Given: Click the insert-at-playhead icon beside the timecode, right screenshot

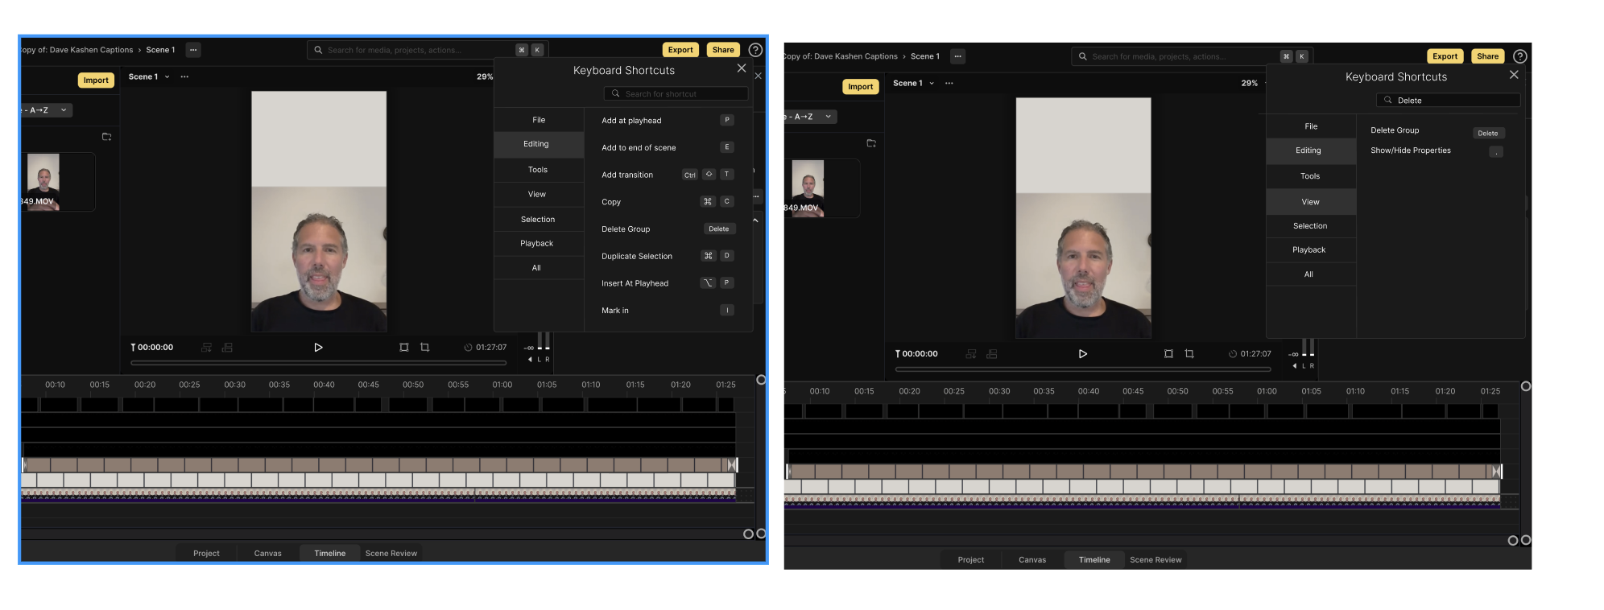Looking at the screenshot, I should click(x=971, y=354).
